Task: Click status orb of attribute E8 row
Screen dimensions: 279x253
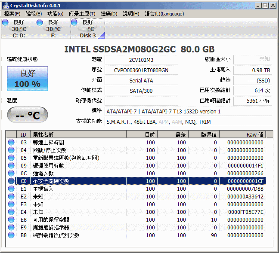Action: pyautogui.click(x=11, y=219)
